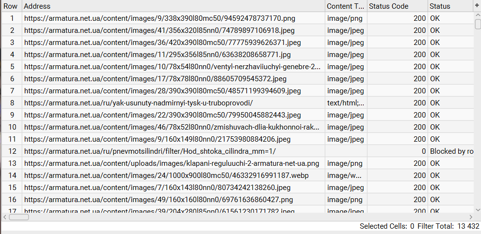Click the Content Type column header
Image resolution: width=481 pixels, height=234 pixels.
[345, 6]
